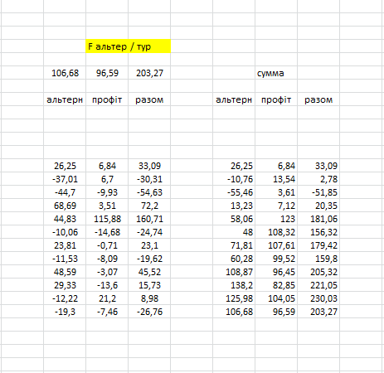This screenshot has height=373, width=384.
Task: Select the cell showing 23,1
Action: [149, 245]
